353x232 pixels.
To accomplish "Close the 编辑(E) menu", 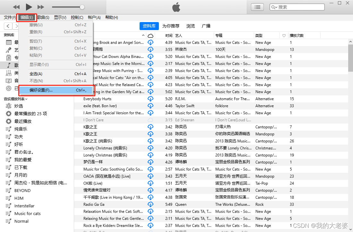I will pyautogui.click(x=27, y=17).
